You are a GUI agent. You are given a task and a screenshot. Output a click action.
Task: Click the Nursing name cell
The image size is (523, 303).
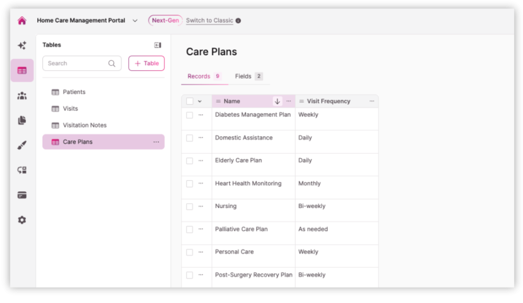tap(253, 211)
